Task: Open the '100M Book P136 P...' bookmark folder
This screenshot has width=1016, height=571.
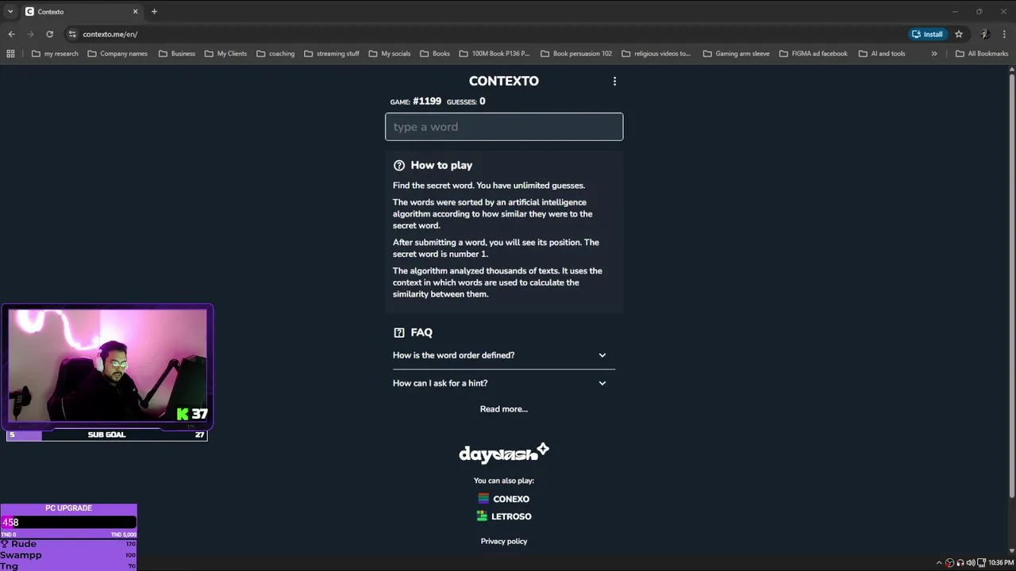Action: coord(495,54)
